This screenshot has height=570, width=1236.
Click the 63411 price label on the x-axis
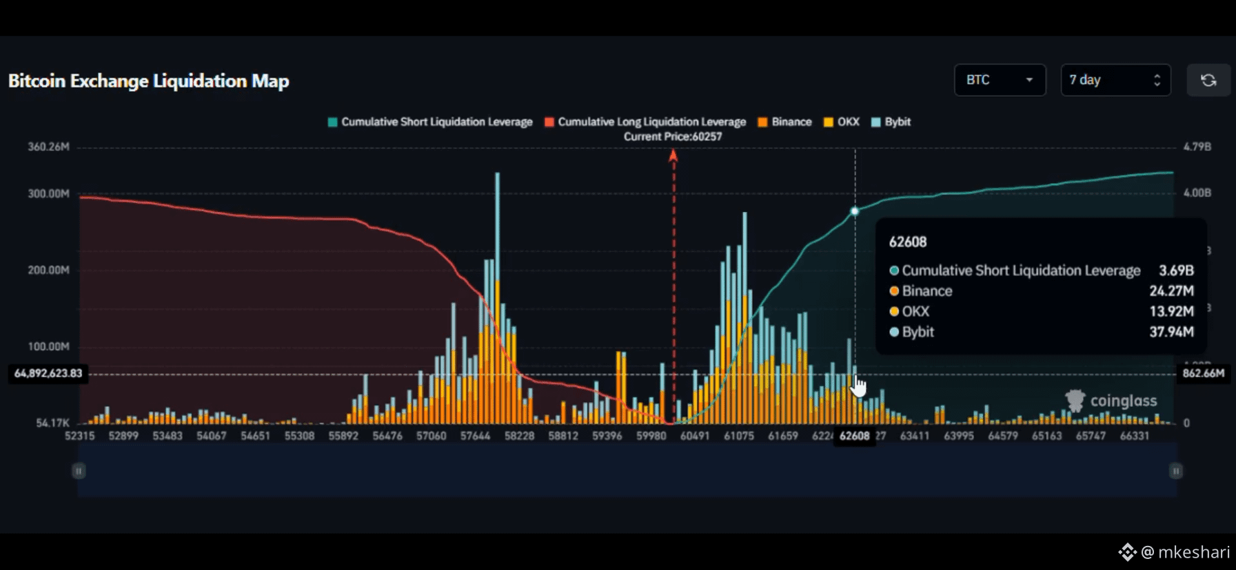(915, 436)
